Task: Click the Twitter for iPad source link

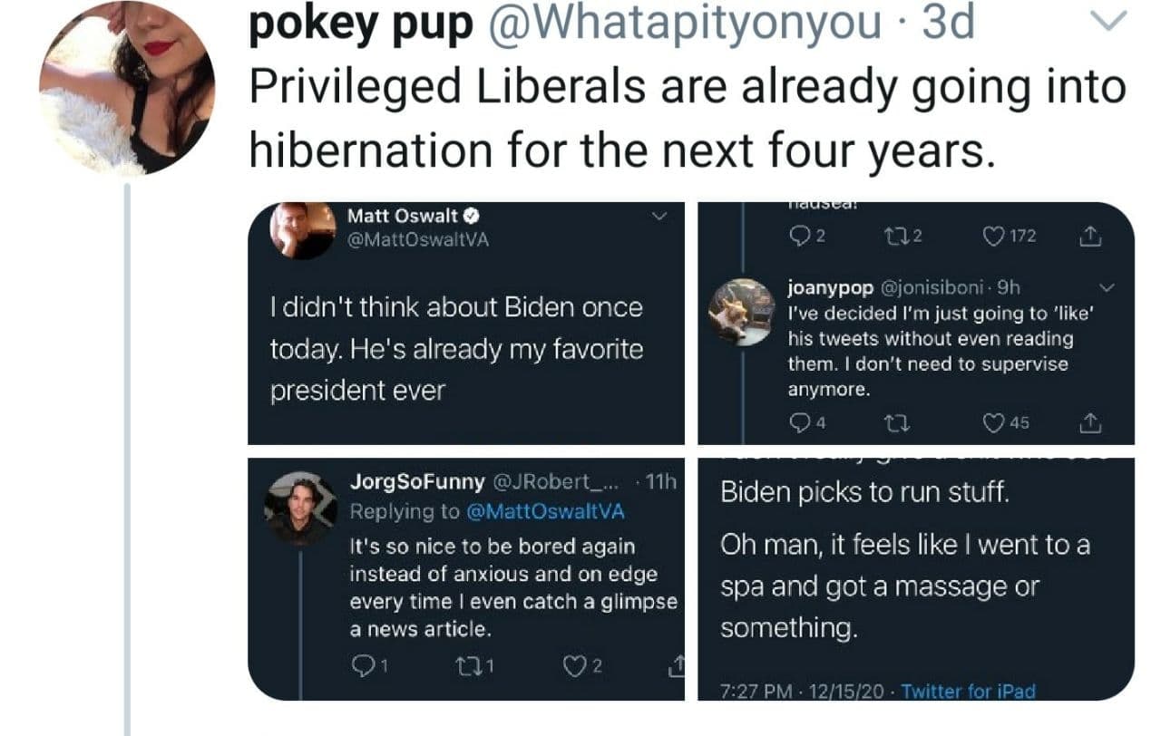Action: pos(968,692)
